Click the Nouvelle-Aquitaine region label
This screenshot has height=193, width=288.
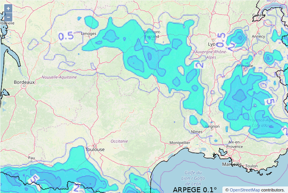pyautogui.click(x=59, y=77)
